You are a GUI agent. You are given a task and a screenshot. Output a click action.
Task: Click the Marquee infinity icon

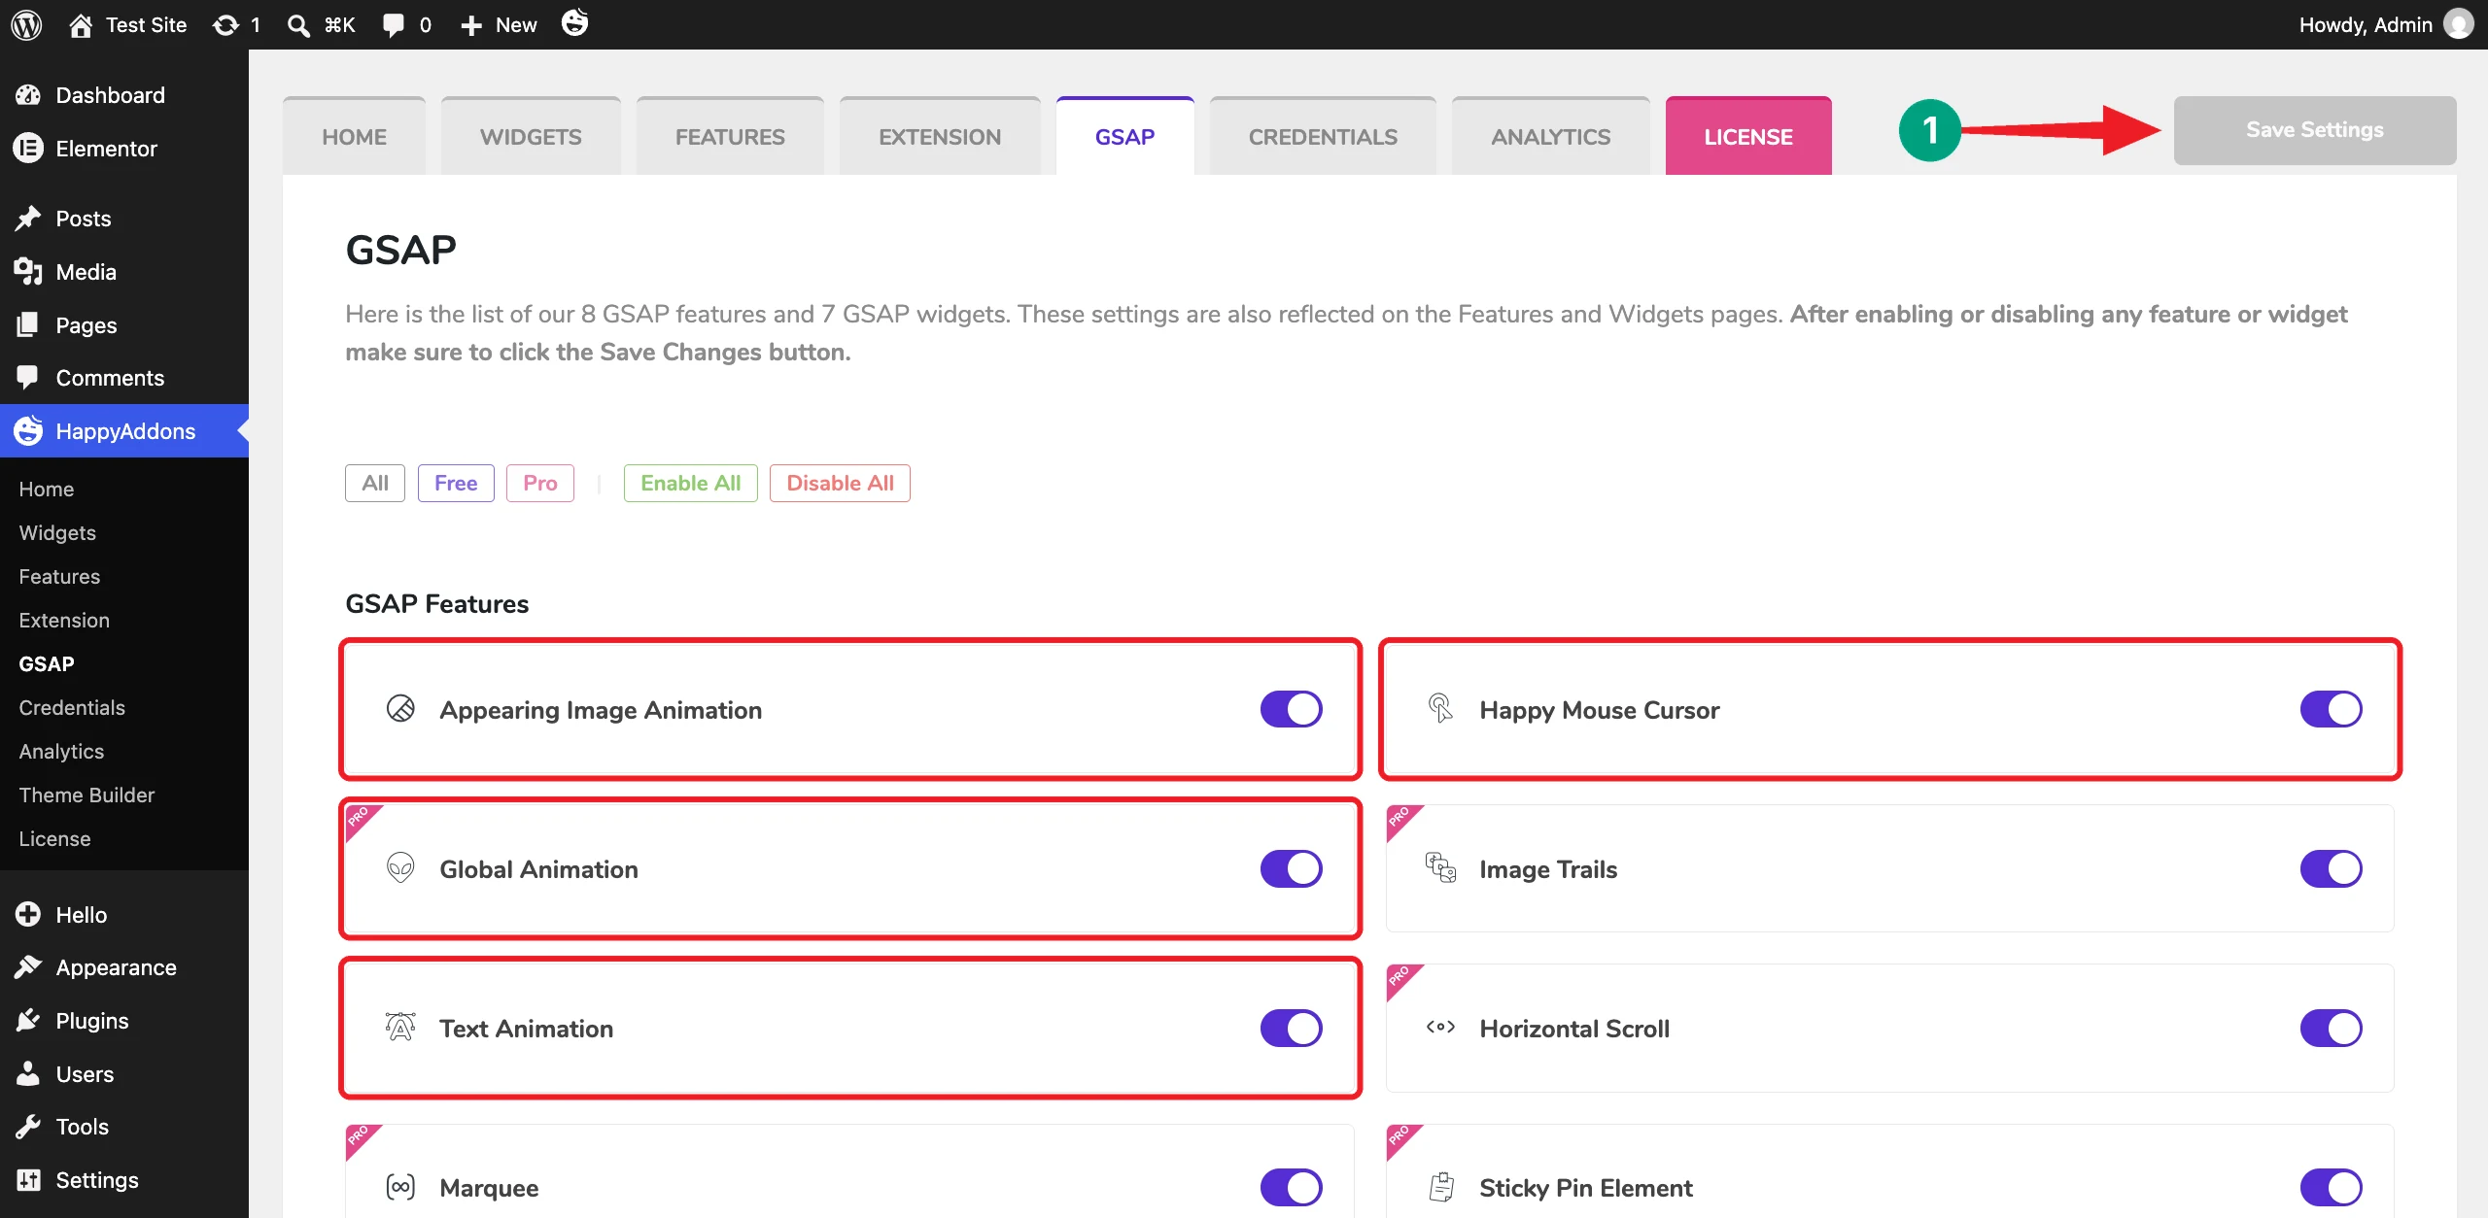tap(400, 1187)
